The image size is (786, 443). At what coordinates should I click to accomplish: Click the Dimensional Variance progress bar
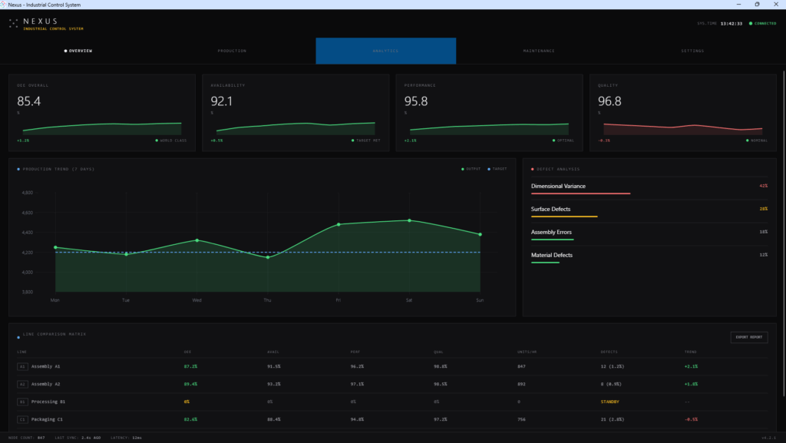point(580,193)
